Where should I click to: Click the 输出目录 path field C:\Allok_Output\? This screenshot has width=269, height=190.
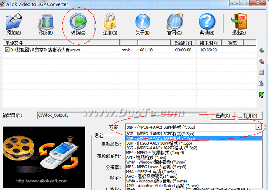[x=122, y=116]
